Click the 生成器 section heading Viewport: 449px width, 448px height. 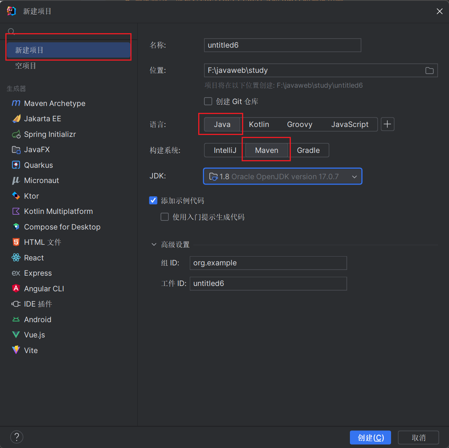tap(16, 88)
